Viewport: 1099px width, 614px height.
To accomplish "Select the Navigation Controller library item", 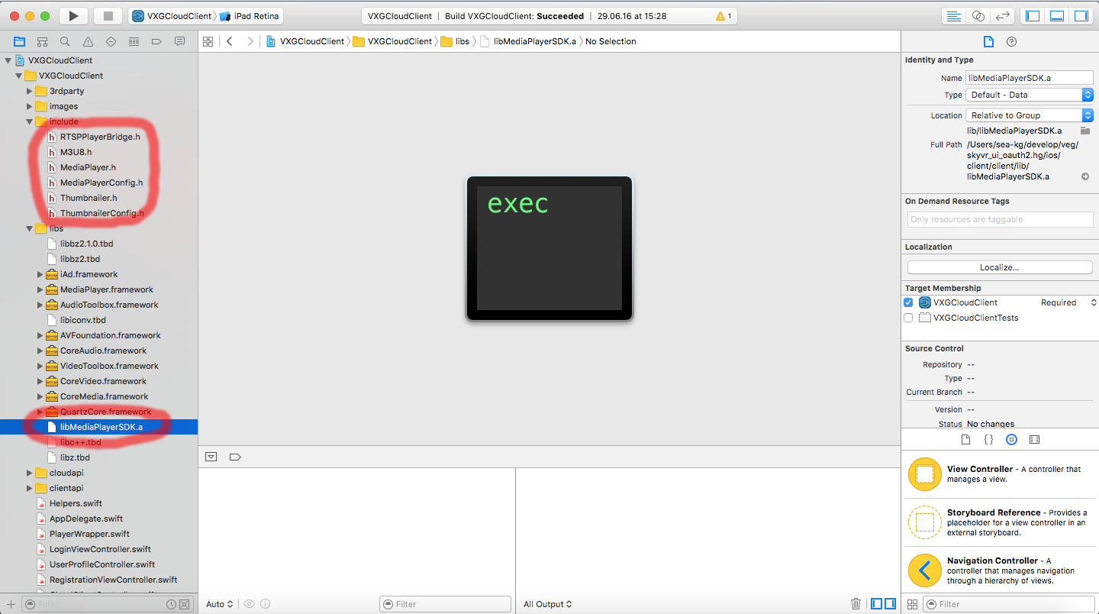I will coord(1000,570).
